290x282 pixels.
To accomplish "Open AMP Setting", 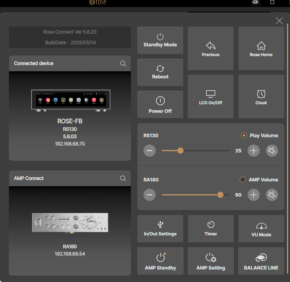I will (x=211, y=261).
